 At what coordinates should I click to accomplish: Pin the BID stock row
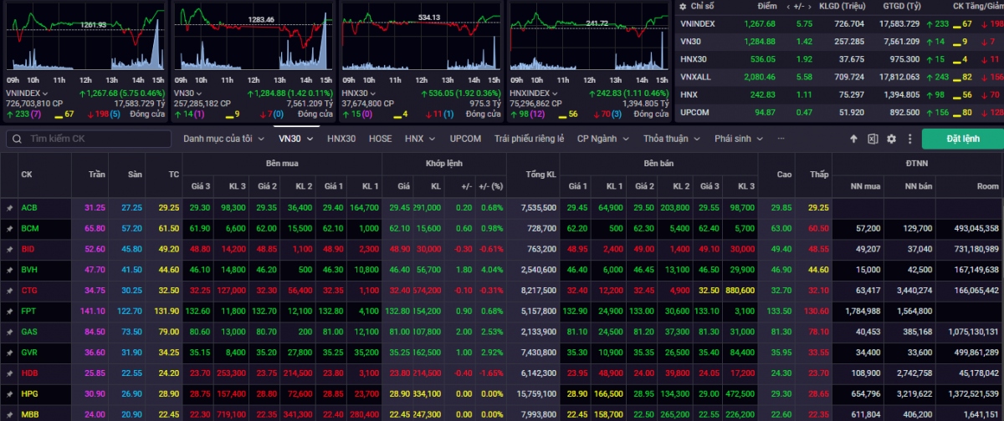point(10,248)
